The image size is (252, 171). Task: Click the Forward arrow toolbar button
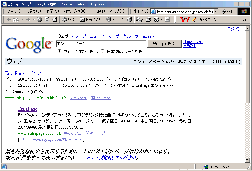[x=28, y=20]
